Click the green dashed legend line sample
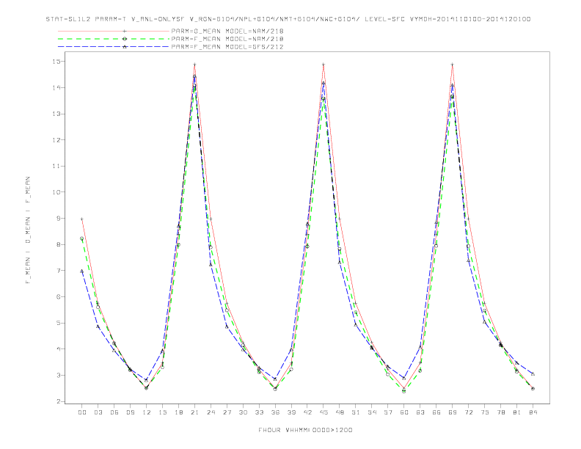This screenshot has width=581, height=449. point(114,39)
